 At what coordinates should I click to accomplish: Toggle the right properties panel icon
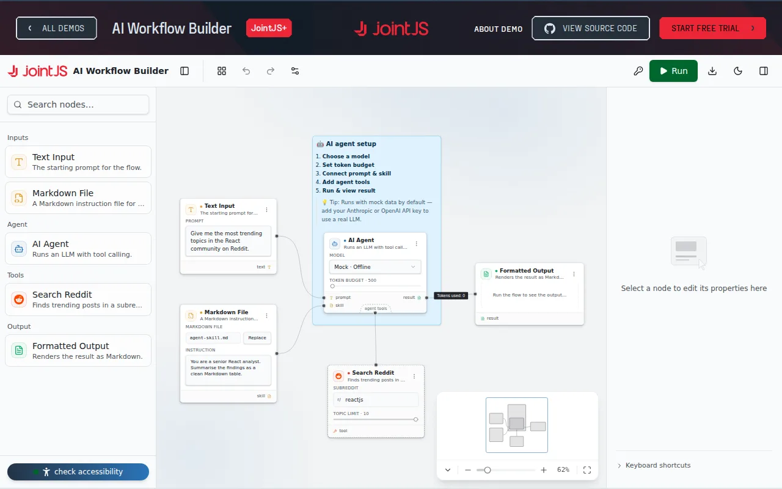764,71
